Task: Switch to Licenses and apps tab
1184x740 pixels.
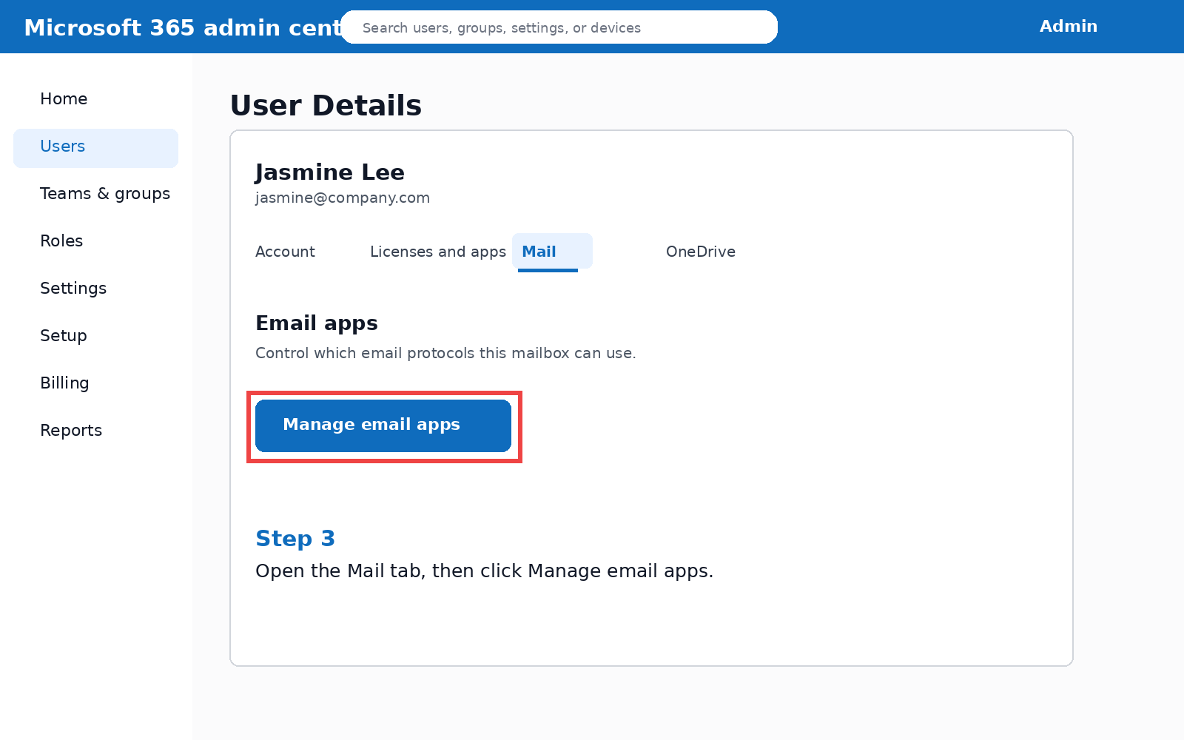Action: 438,252
